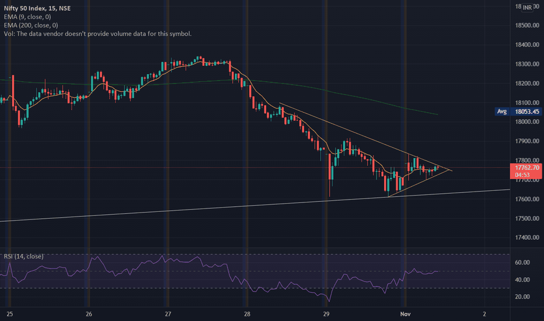The height and width of the screenshot is (321, 544).
Task: Select the EMA (200, close, 0) indicator legend
Action: [31, 25]
